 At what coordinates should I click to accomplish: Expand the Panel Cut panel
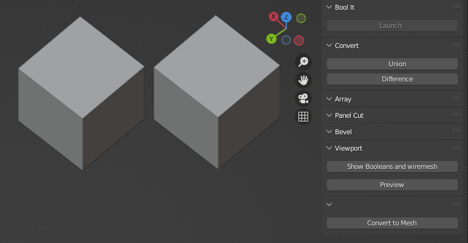click(x=329, y=115)
